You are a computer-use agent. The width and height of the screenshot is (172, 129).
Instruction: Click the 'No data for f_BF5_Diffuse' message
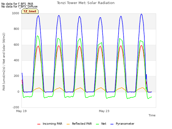click(x=19, y=6)
